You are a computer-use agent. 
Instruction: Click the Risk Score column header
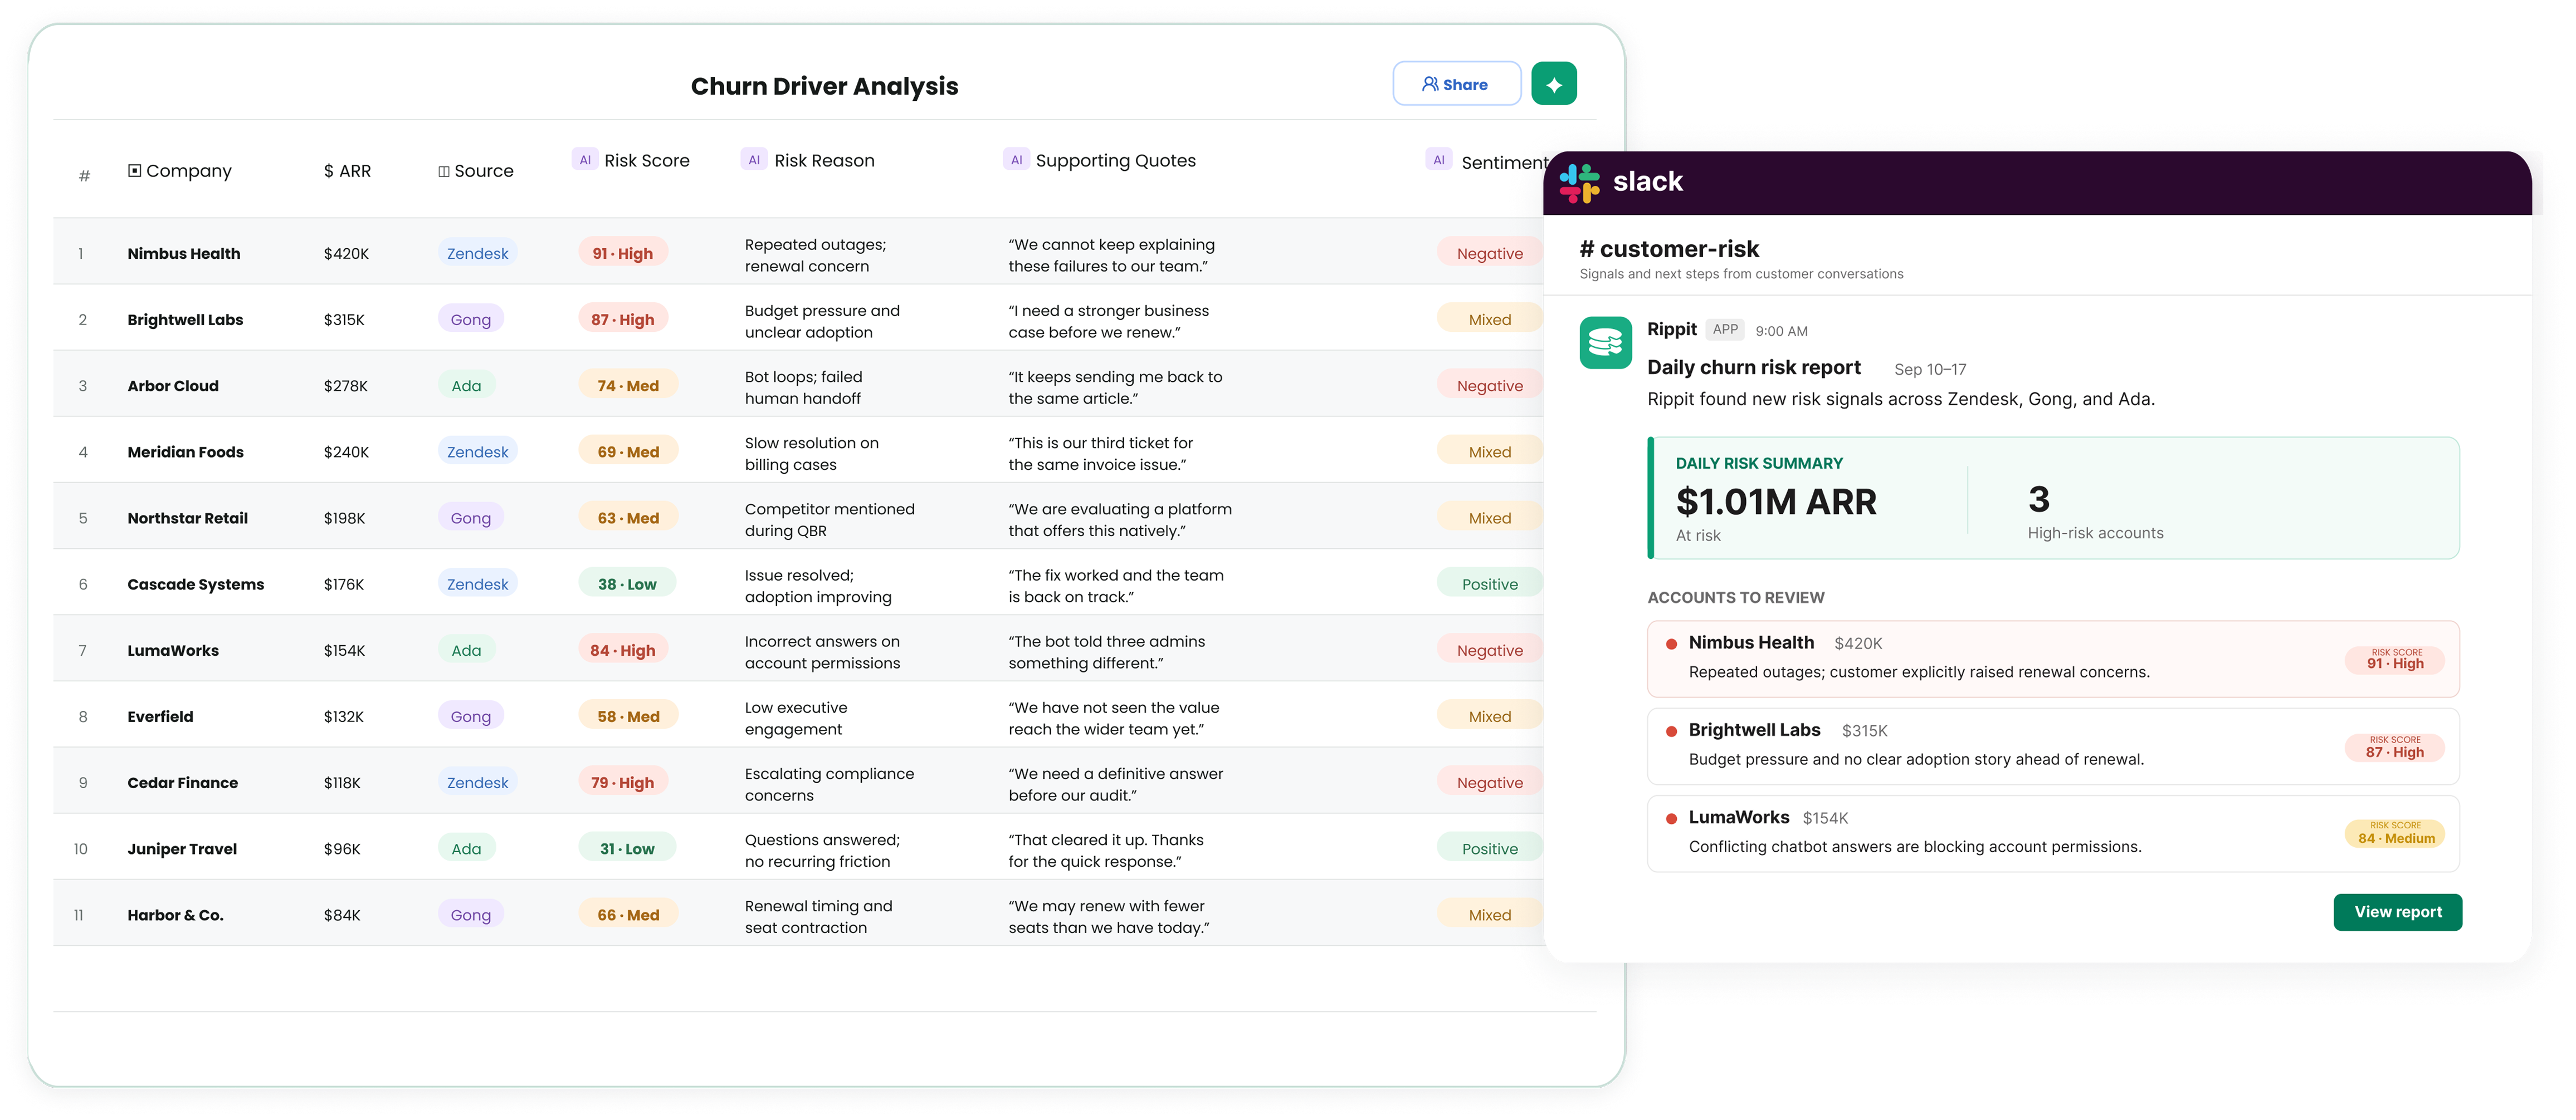tap(646, 161)
